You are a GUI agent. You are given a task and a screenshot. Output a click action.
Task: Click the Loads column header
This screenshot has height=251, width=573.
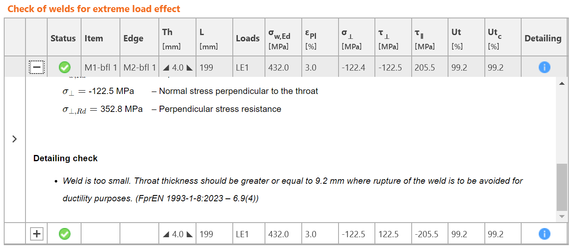247,38
